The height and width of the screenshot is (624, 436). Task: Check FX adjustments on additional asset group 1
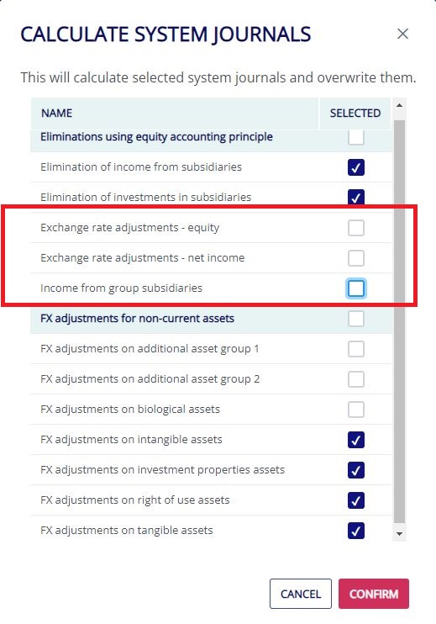(x=355, y=349)
